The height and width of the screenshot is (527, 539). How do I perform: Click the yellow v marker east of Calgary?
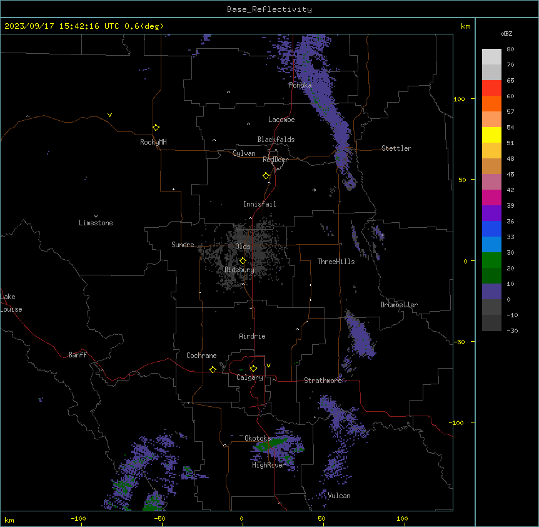268,366
